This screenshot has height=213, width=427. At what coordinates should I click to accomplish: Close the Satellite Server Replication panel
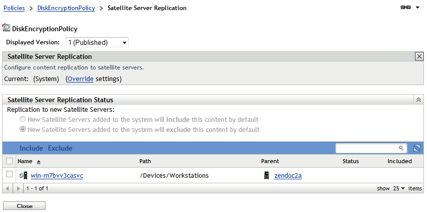[419, 57]
